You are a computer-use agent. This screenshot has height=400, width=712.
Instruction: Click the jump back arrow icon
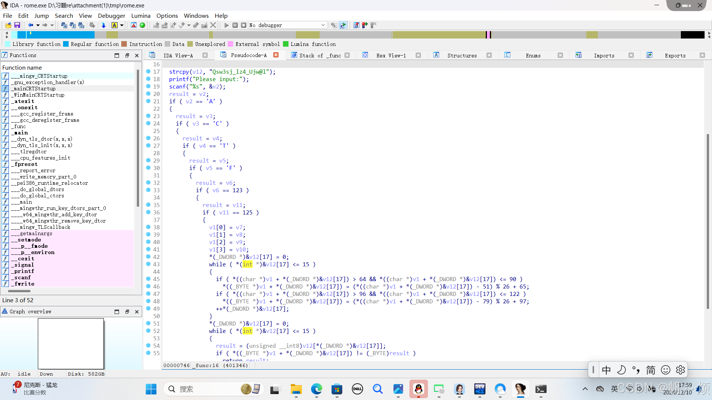coord(30,25)
